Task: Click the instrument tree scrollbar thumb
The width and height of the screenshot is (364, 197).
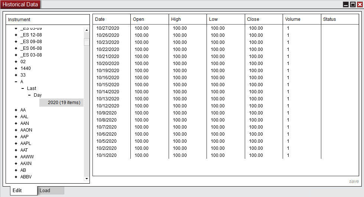Action: [x=87, y=42]
